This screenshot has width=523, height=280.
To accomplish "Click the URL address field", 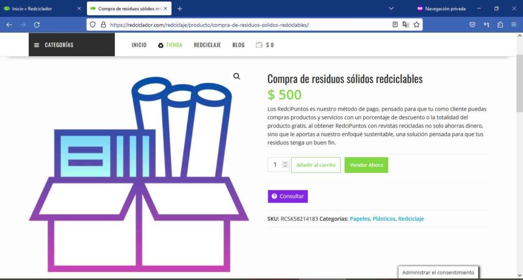I will 245,24.
